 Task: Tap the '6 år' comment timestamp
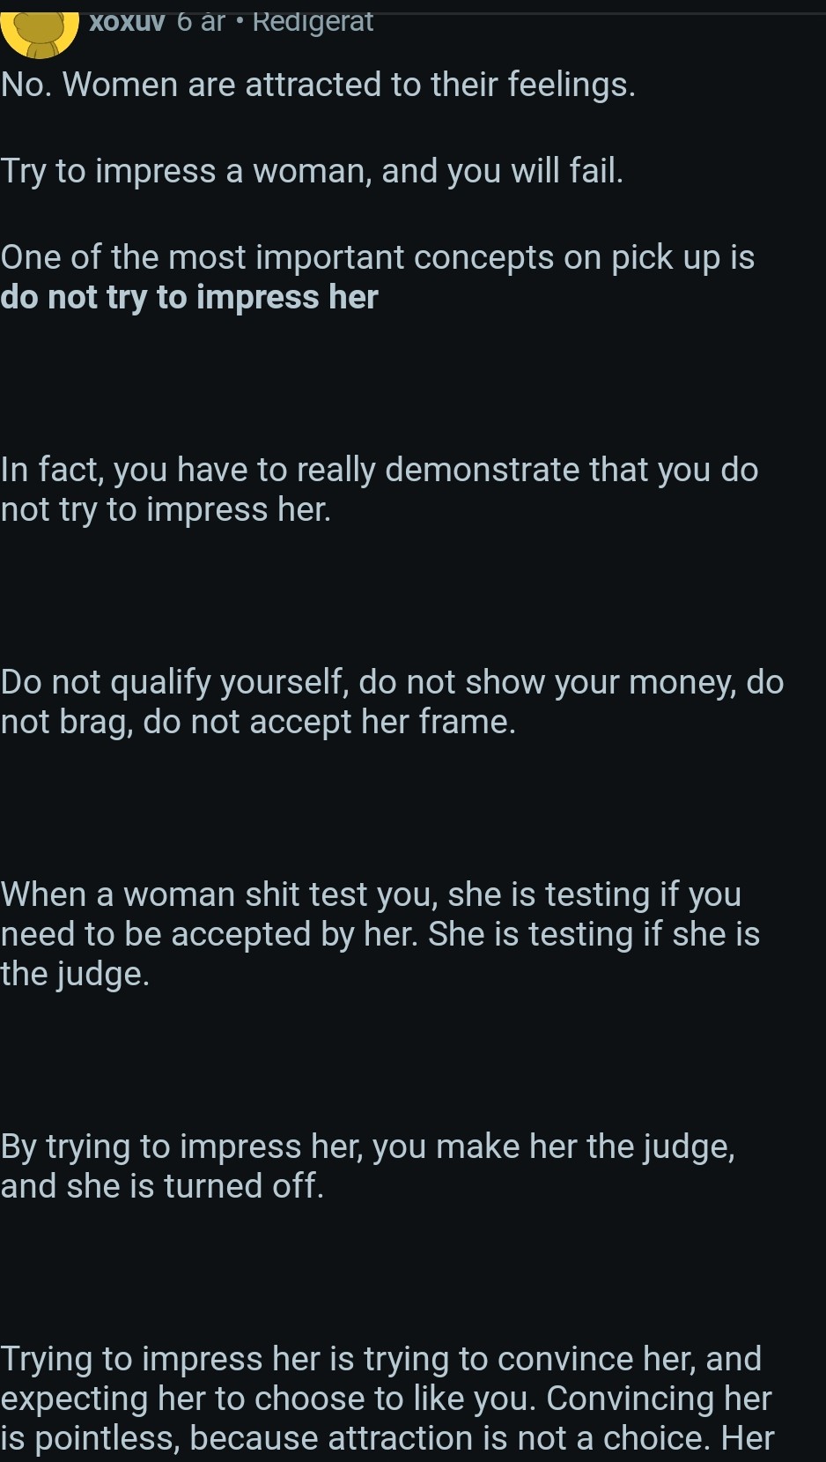coord(202,21)
